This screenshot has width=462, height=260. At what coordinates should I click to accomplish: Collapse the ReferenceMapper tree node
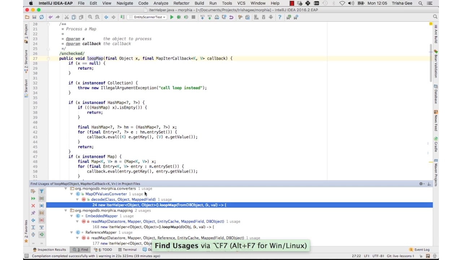click(x=71, y=233)
